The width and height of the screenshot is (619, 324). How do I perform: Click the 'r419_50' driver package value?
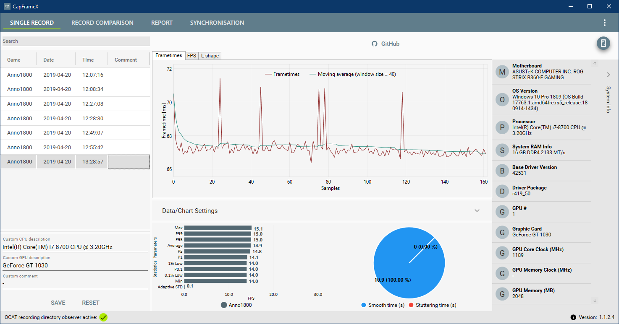click(522, 194)
